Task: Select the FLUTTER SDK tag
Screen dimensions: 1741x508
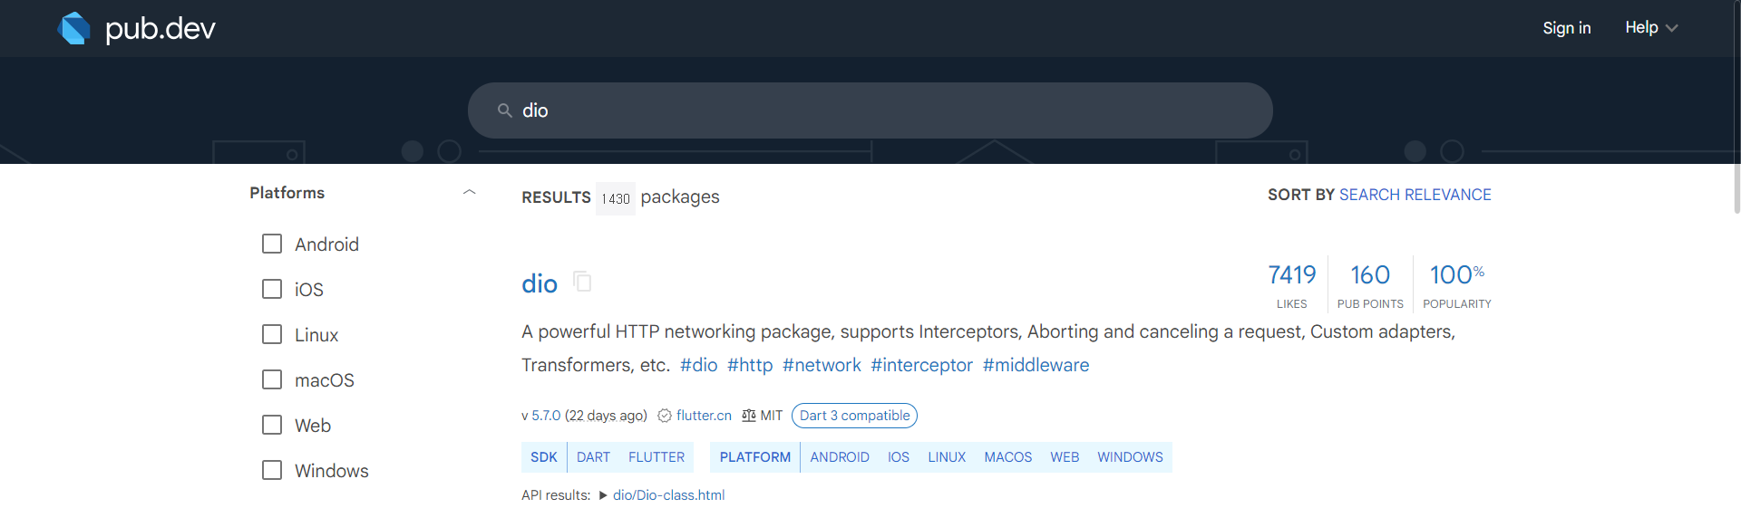Action: click(x=656, y=457)
